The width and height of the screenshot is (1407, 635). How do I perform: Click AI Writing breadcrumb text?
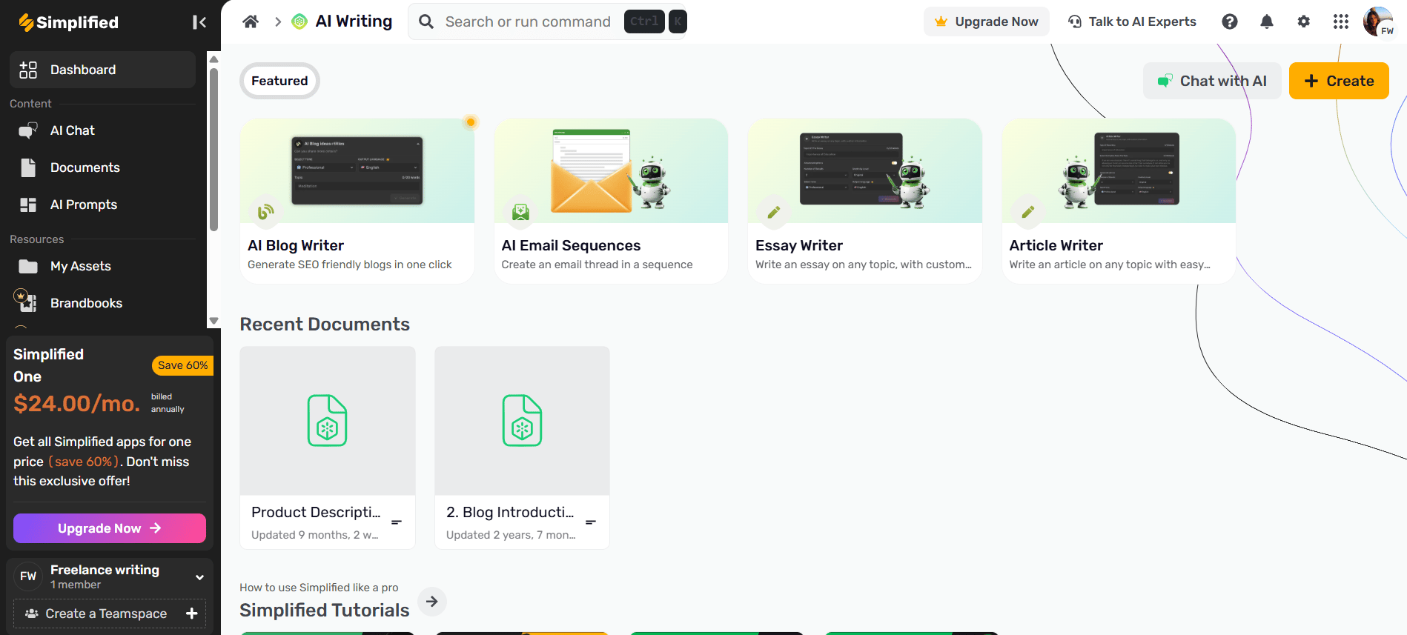pos(354,21)
